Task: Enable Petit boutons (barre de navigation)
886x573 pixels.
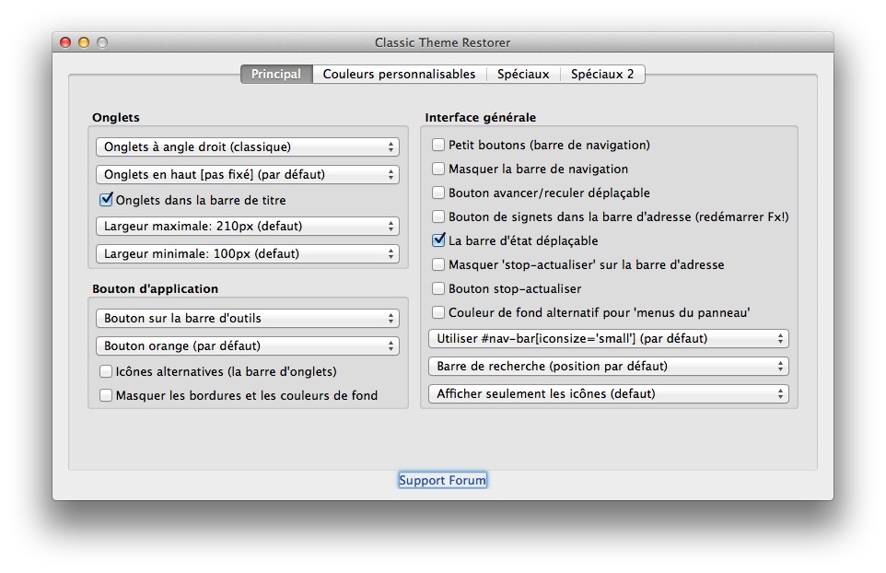Action: [438, 145]
